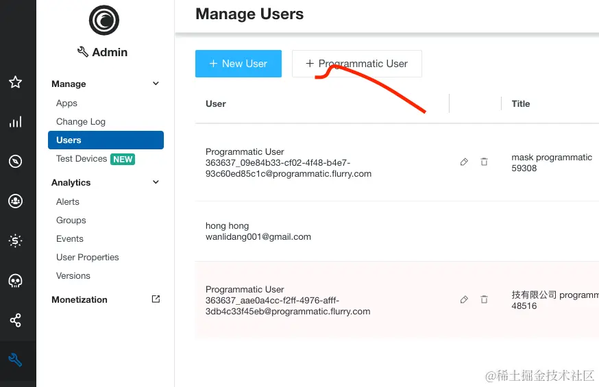599x387 pixels.
Task: Open the compass explorer icon
Action: click(x=15, y=162)
